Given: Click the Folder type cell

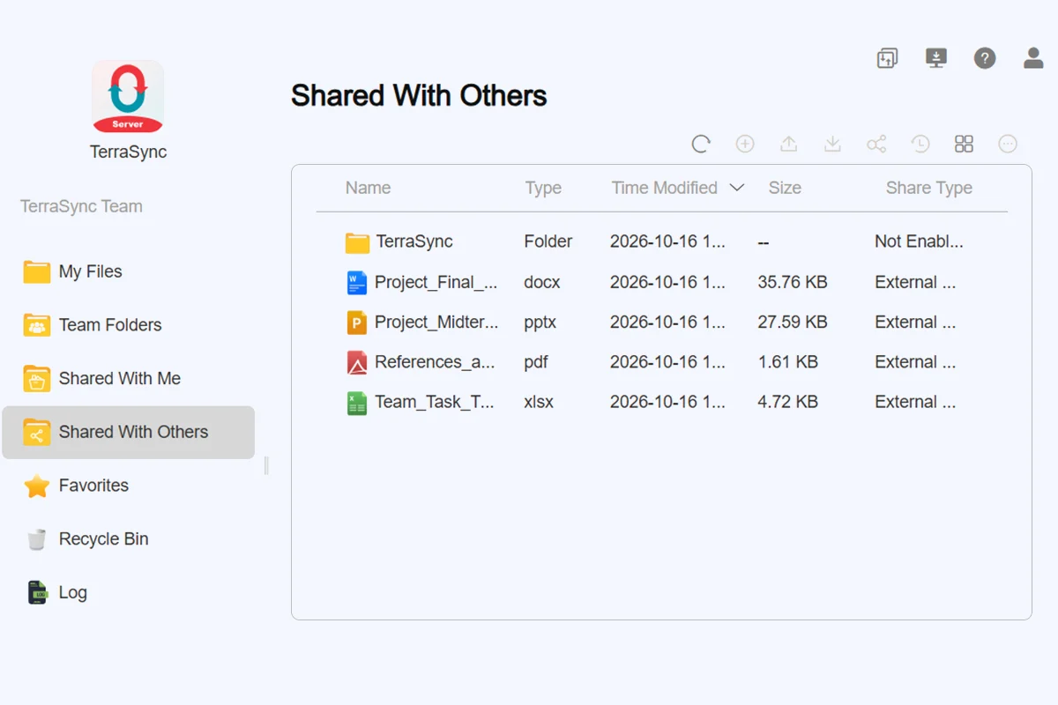Looking at the screenshot, I should click(548, 241).
